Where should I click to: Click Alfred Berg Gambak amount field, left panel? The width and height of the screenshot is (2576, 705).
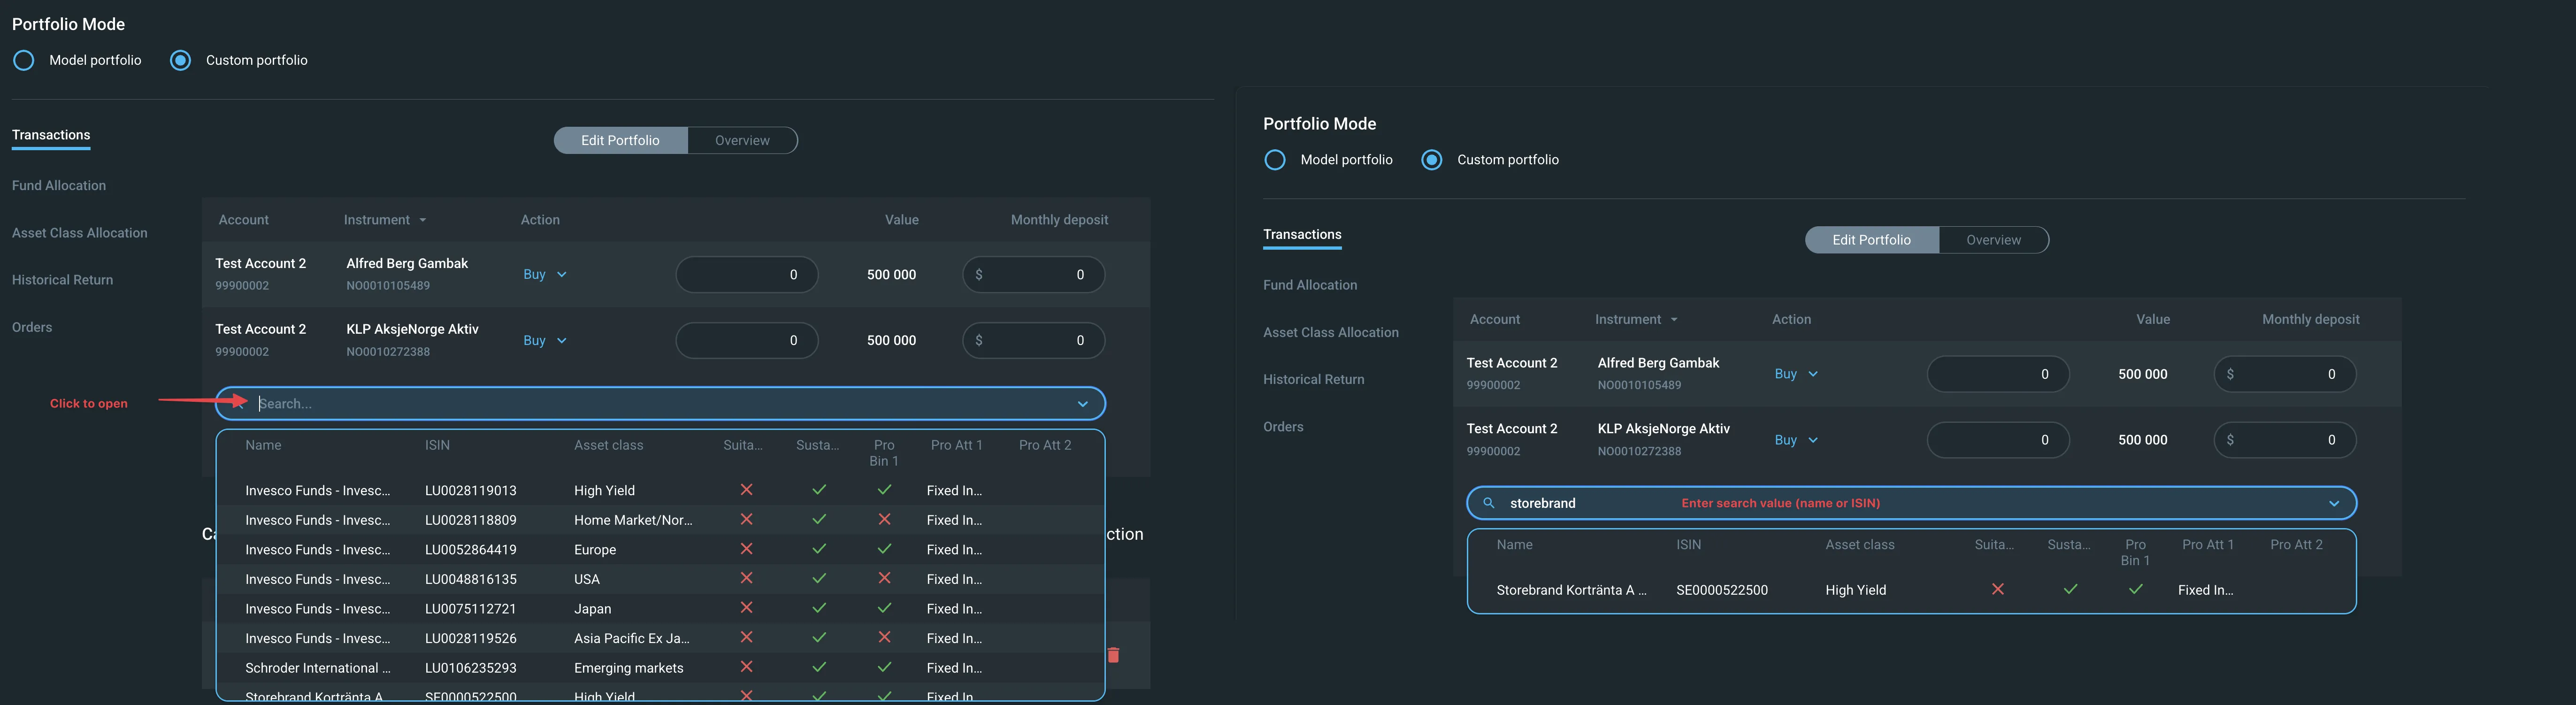click(x=747, y=274)
